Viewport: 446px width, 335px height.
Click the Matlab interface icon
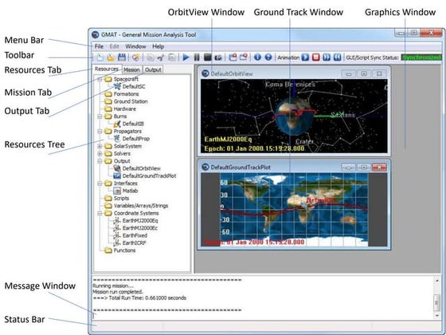click(x=117, y=191)
